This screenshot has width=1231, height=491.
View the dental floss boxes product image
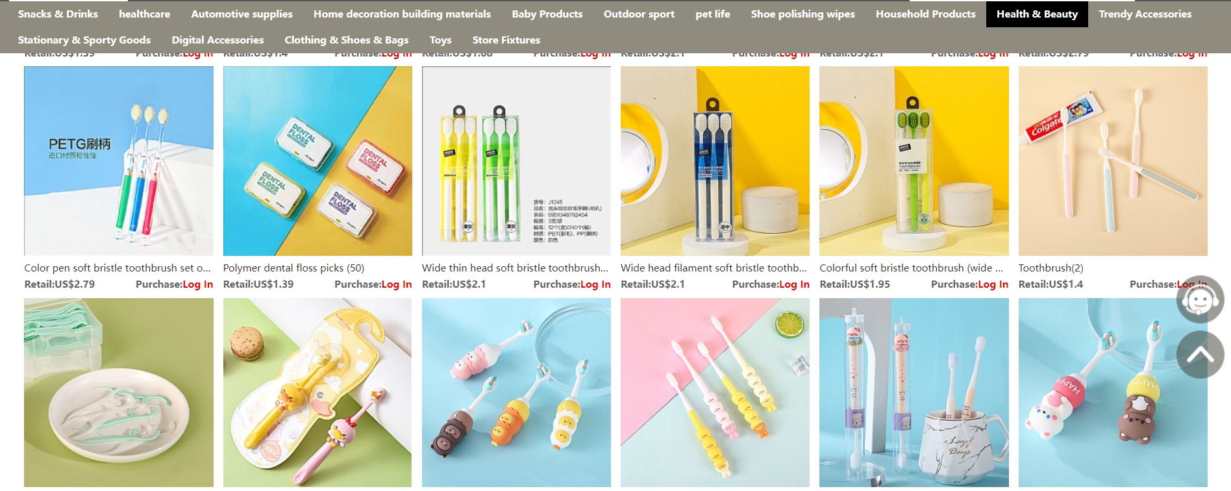click(x=317, y=161)
